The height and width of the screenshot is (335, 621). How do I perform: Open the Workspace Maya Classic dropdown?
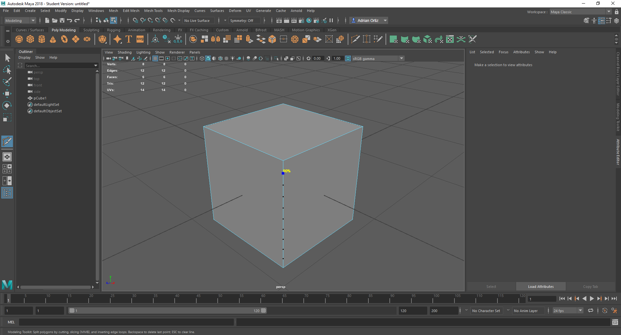(581, 12)
